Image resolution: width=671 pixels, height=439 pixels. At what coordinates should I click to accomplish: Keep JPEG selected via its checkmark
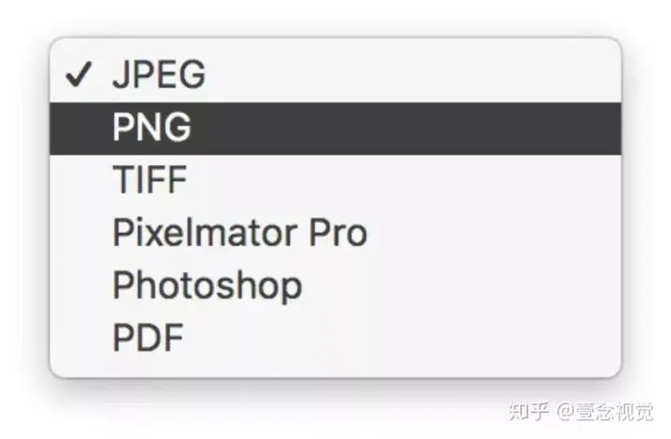(x=78, y=75)
